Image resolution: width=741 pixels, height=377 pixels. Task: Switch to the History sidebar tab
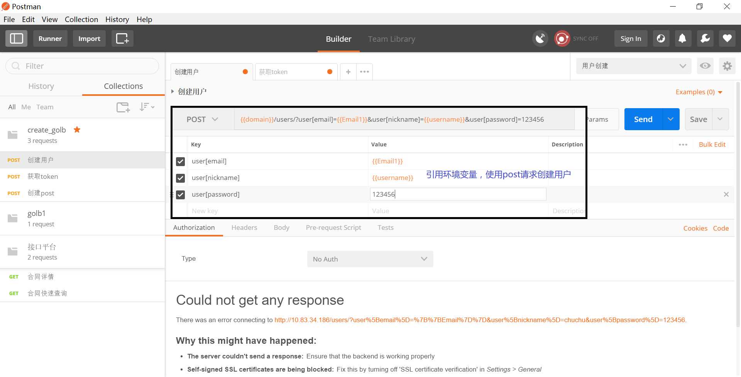coord(41,86)
